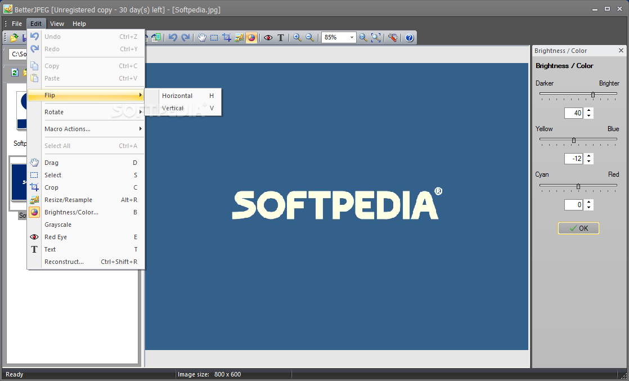
Task: Click OK in Brightness / Color panel
Action: tap(578, 228)
